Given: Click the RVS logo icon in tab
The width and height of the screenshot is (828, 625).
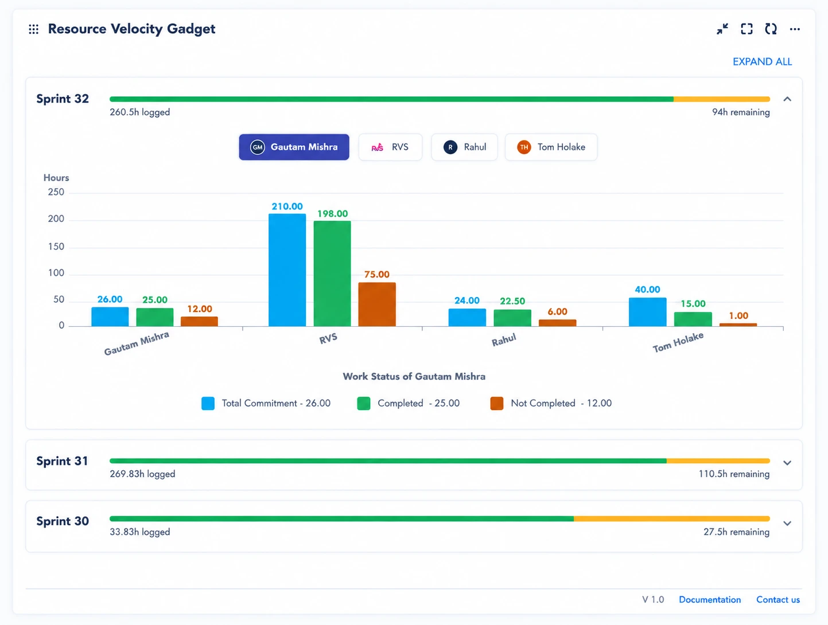Looking at the screenshot, I should [x=378, y=147].
